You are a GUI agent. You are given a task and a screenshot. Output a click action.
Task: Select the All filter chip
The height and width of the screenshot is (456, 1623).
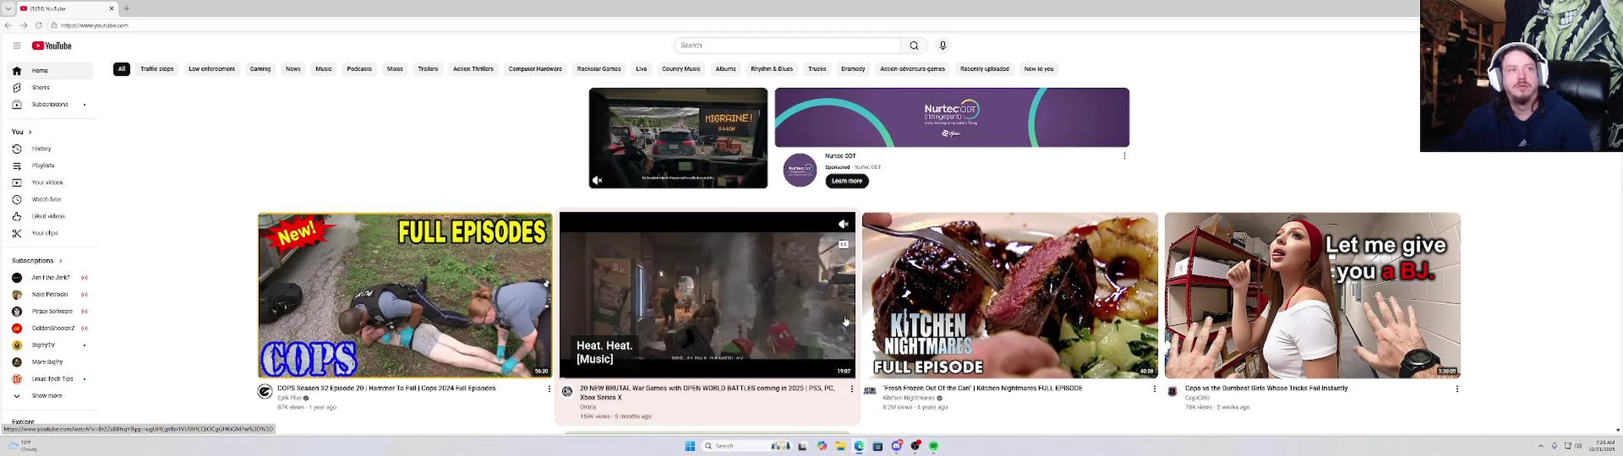pos(122,69)
